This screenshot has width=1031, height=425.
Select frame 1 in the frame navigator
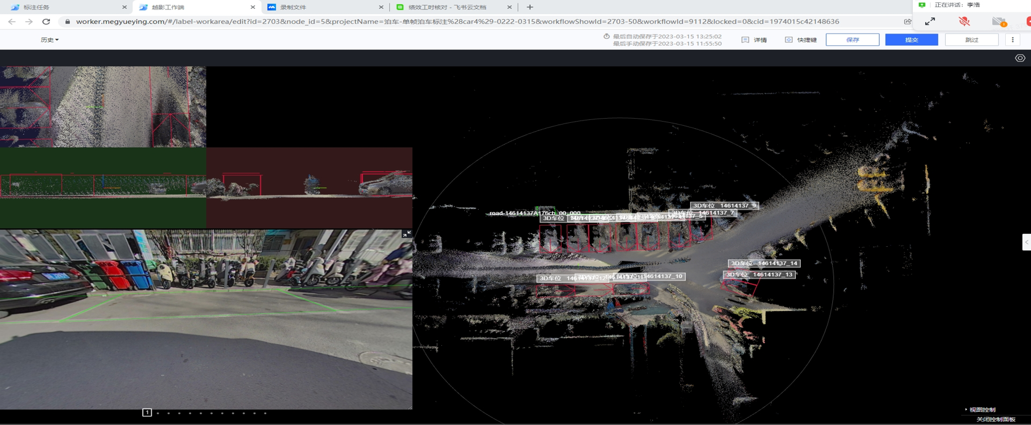[x=147, y=413]
